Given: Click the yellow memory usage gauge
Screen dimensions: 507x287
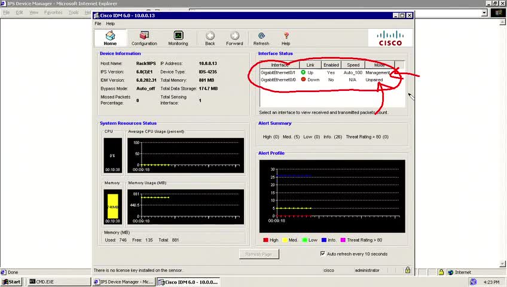Looking at the screenshot, I should point(112,206).
